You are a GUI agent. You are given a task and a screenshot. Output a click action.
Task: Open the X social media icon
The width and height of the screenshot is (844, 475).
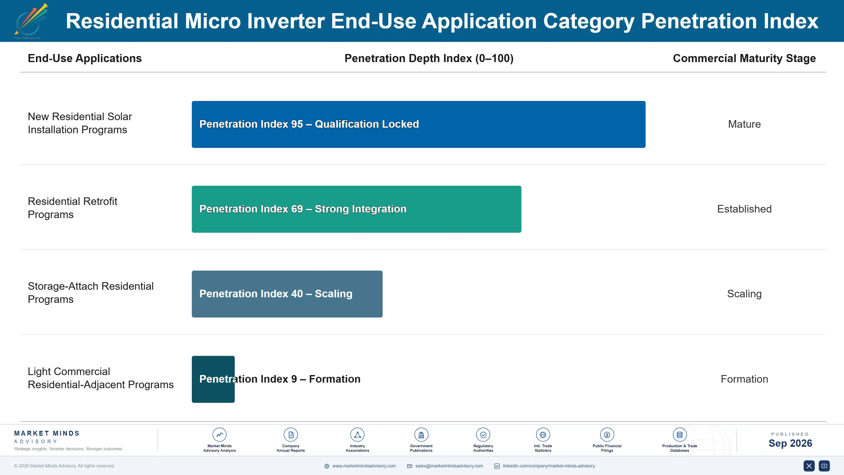click(x=809, y=466)
